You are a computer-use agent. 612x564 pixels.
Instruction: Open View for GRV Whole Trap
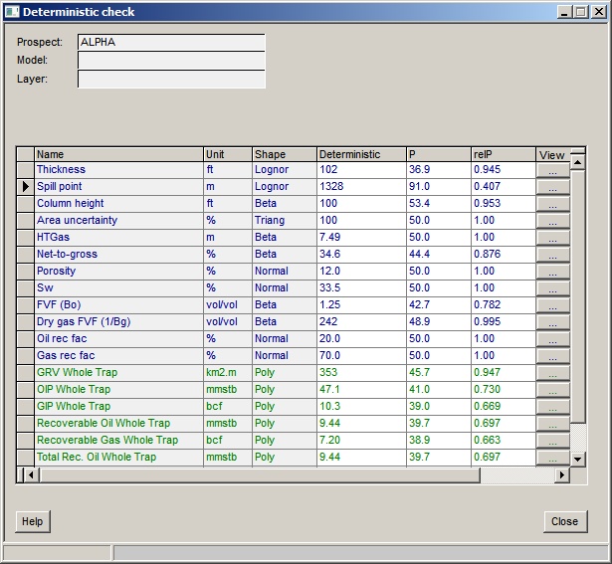(552, 373)
